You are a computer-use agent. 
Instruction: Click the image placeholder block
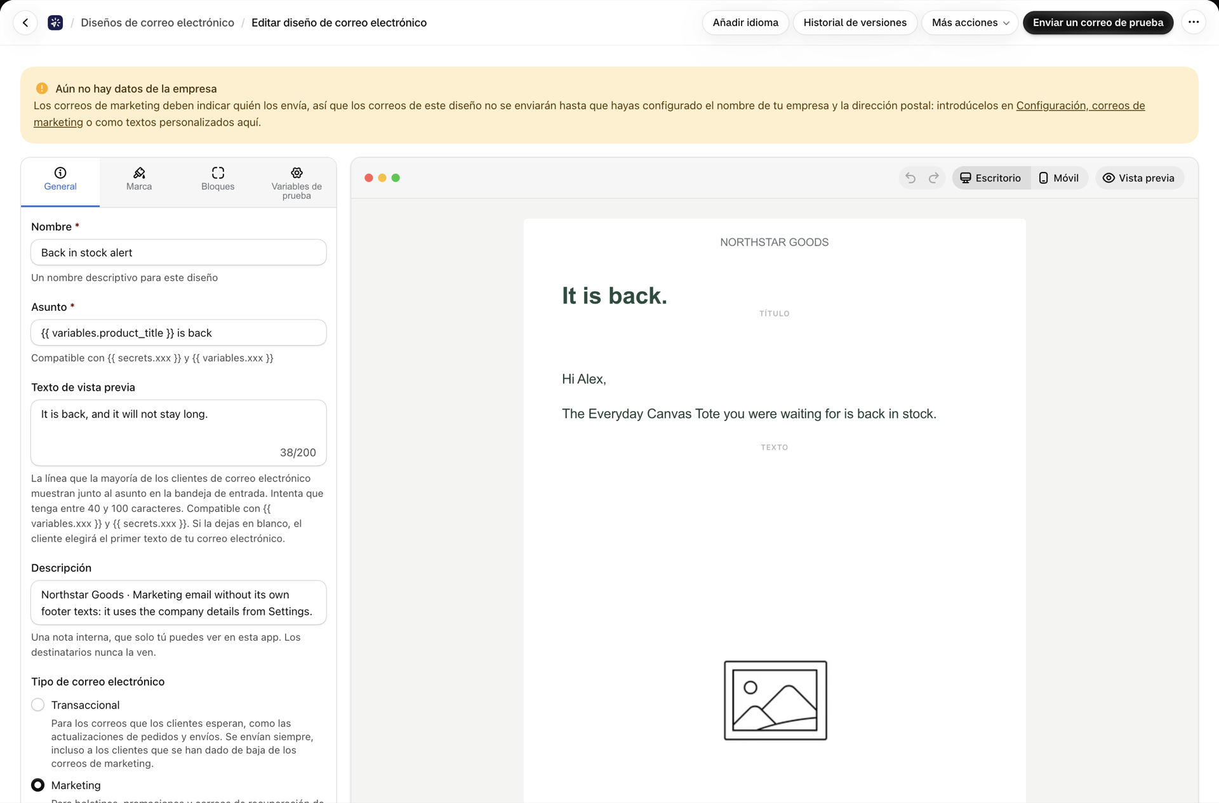(x=775, y=700)
